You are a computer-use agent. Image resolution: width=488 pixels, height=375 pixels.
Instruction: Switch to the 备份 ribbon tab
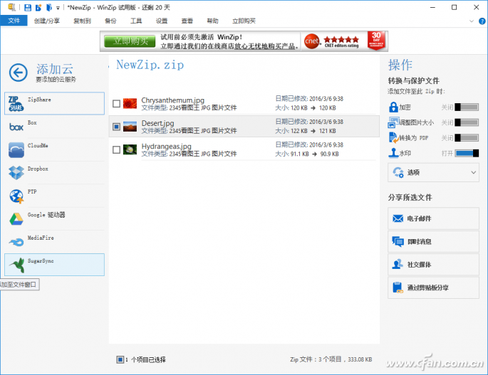point(110,21)
